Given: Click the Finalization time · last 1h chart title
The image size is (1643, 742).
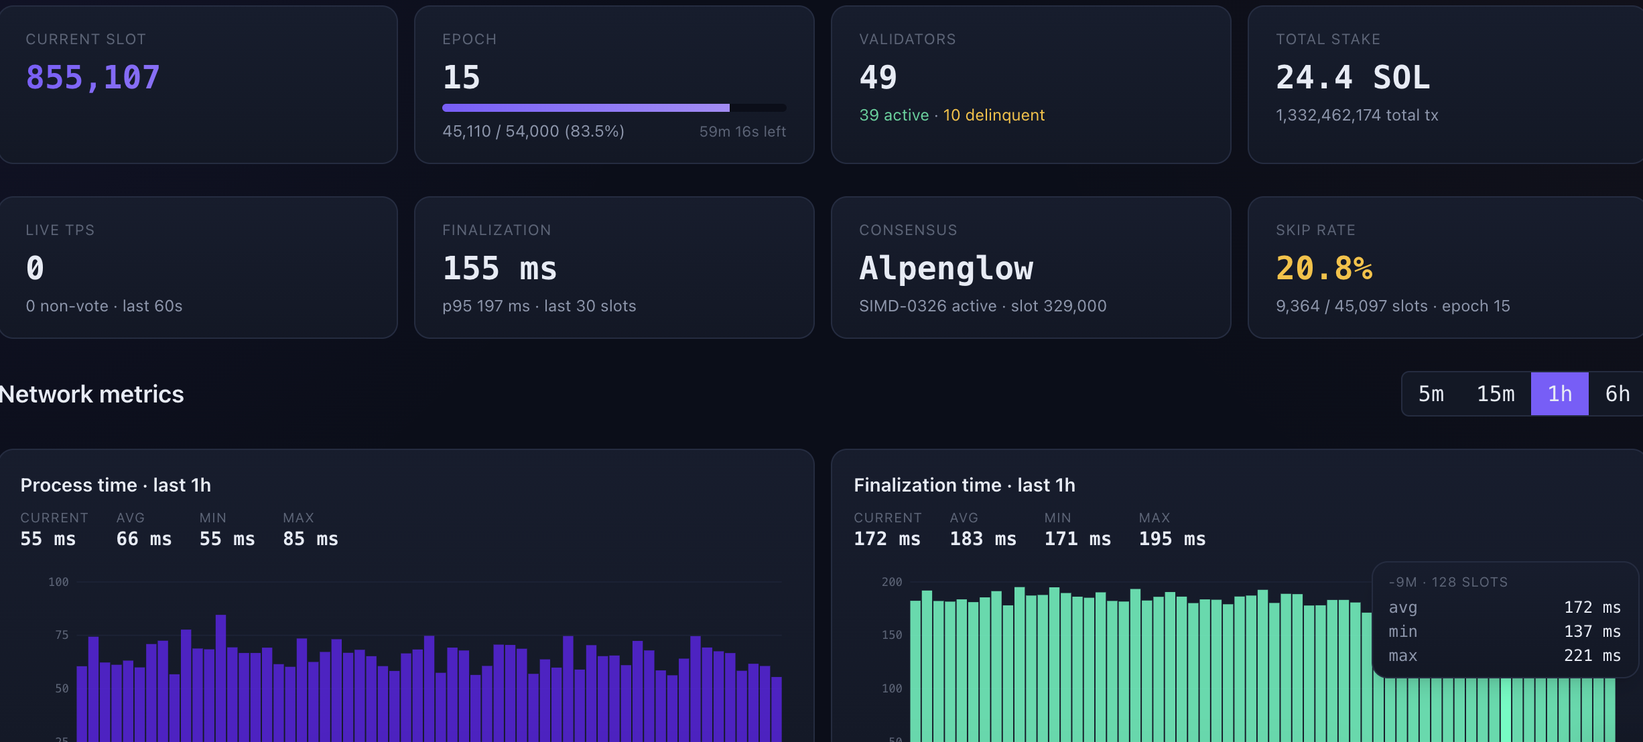Looking at the screenshot, I should tap(965, 485).
